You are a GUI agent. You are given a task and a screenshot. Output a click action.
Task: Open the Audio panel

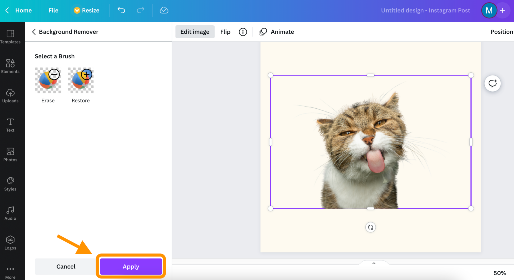[10, 213]
